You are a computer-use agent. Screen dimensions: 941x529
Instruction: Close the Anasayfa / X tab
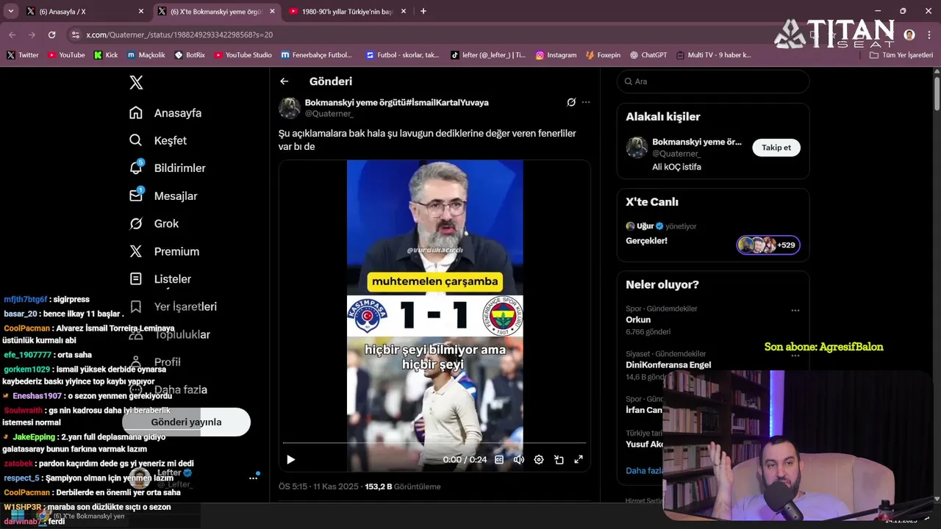click(141, 11)
